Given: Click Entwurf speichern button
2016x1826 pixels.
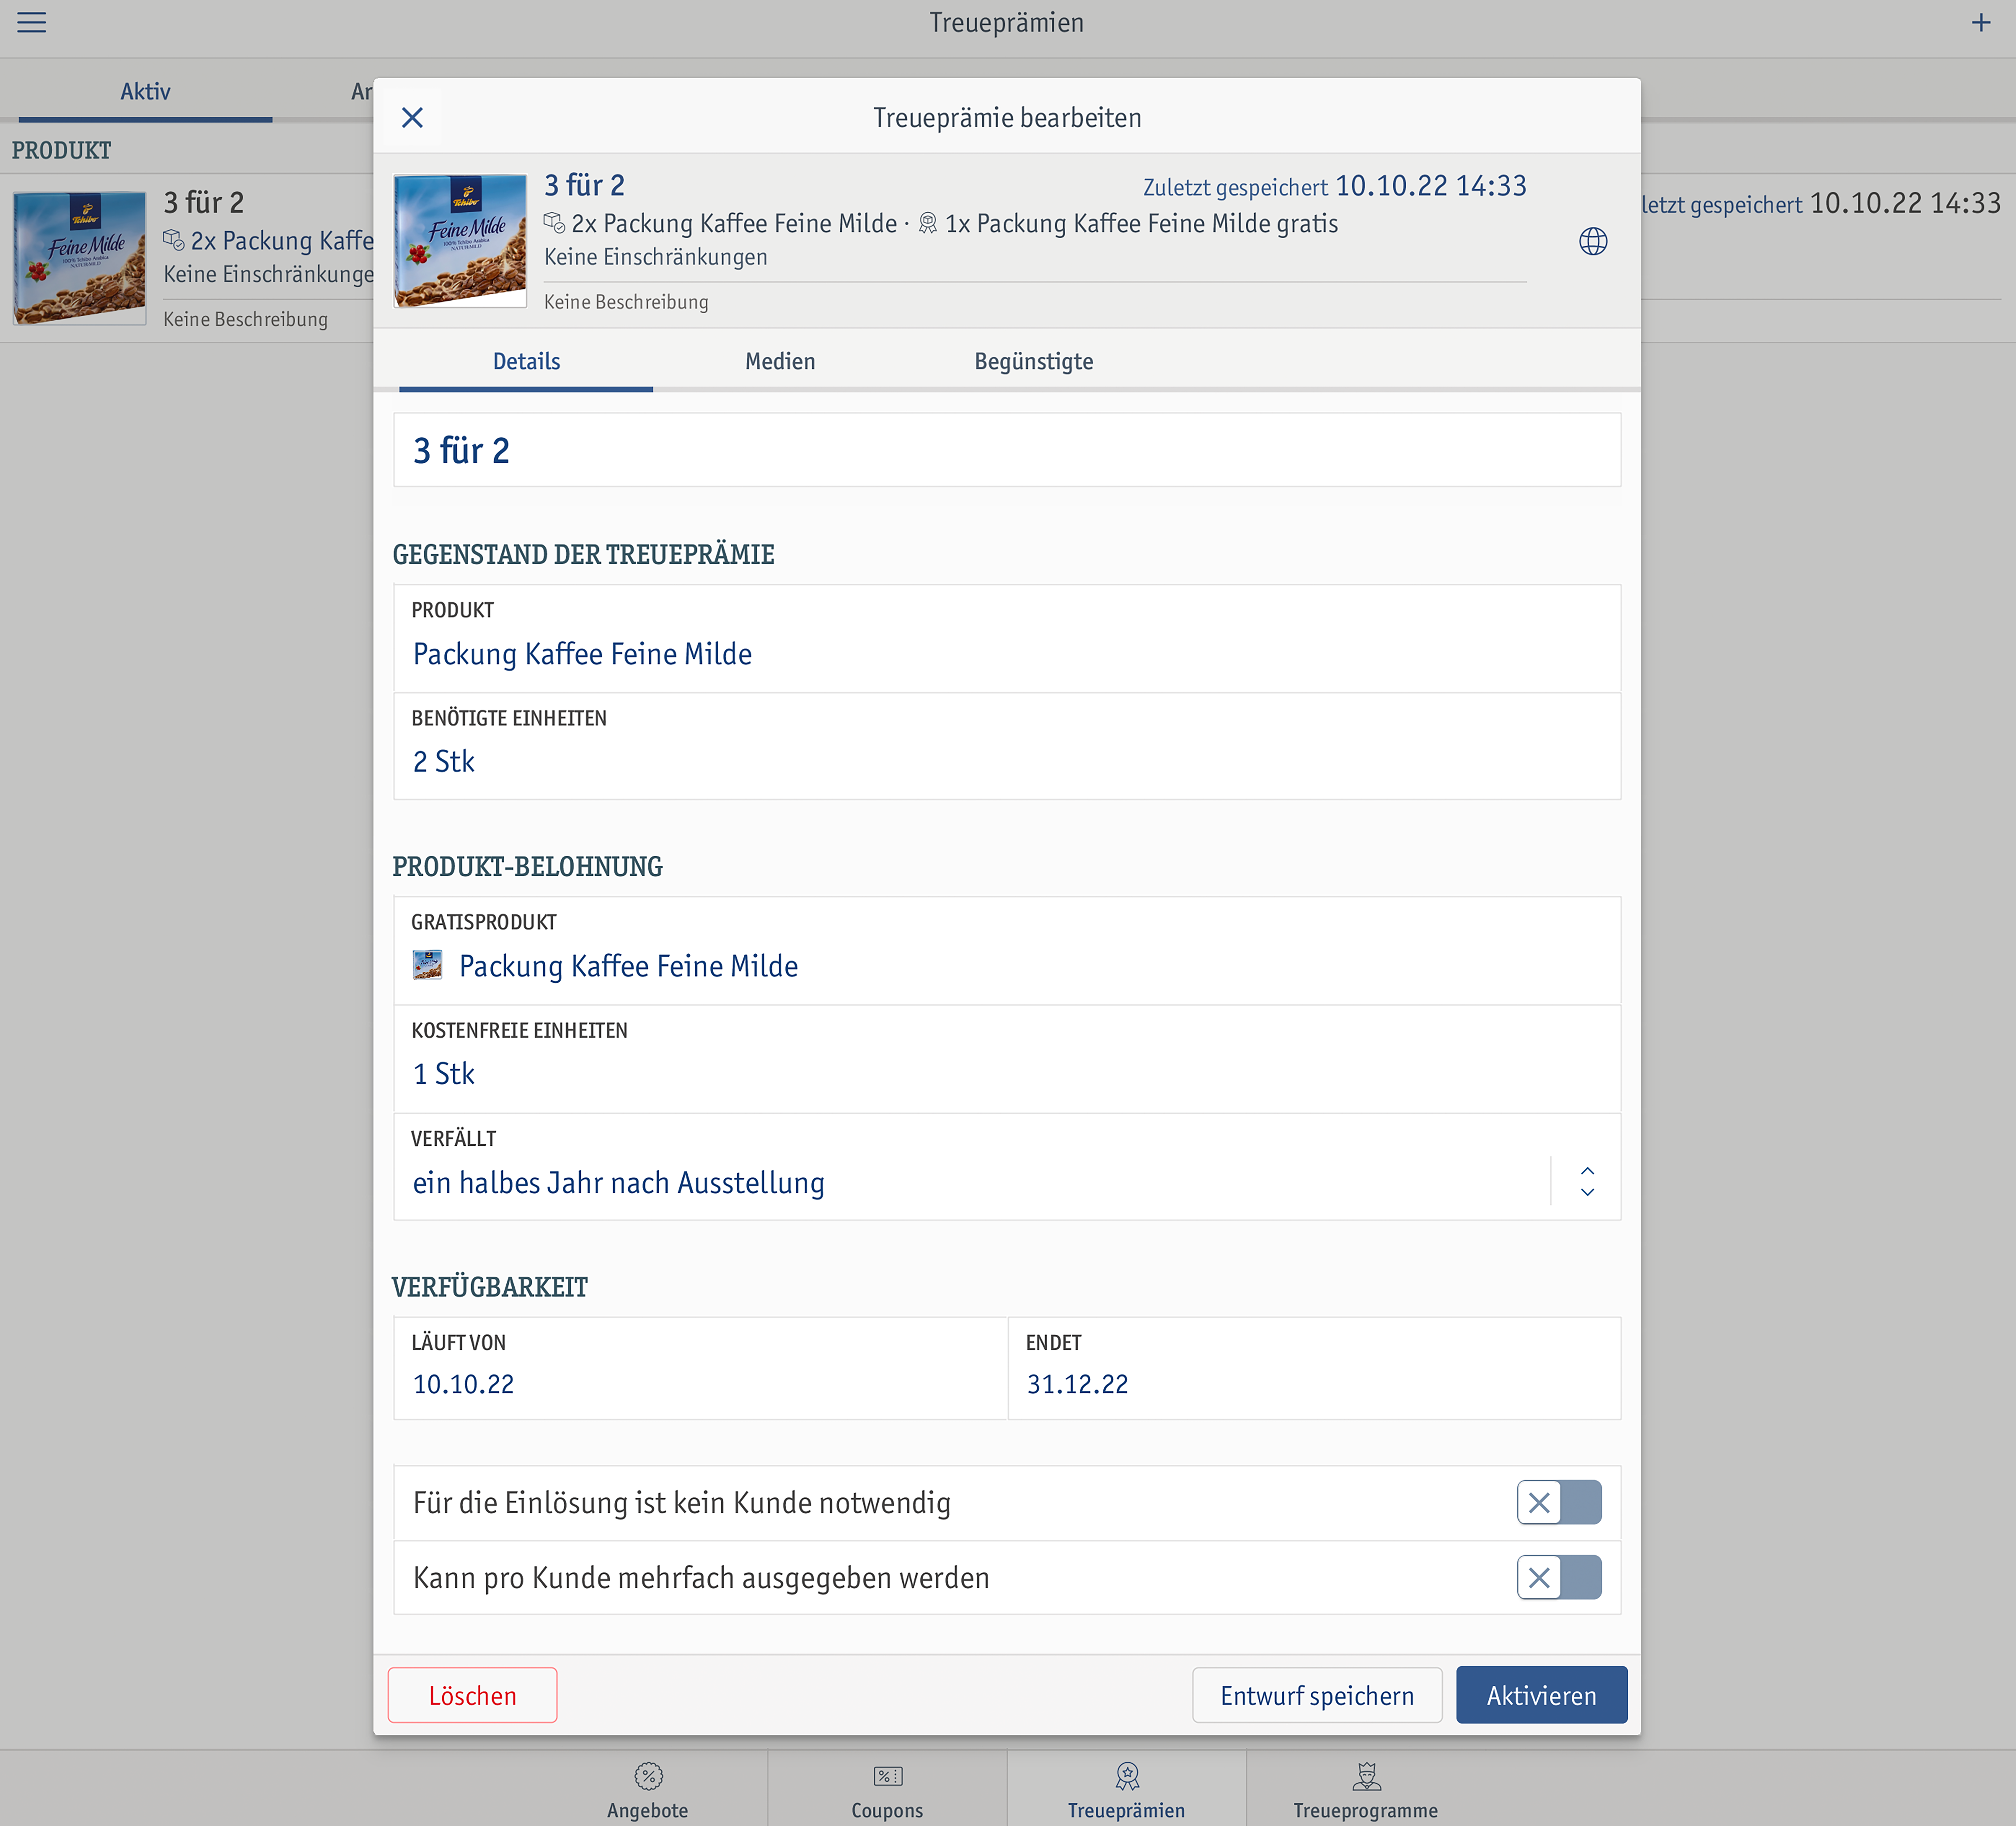Looking at the screenshot, I should (x=1317, y=1695).
